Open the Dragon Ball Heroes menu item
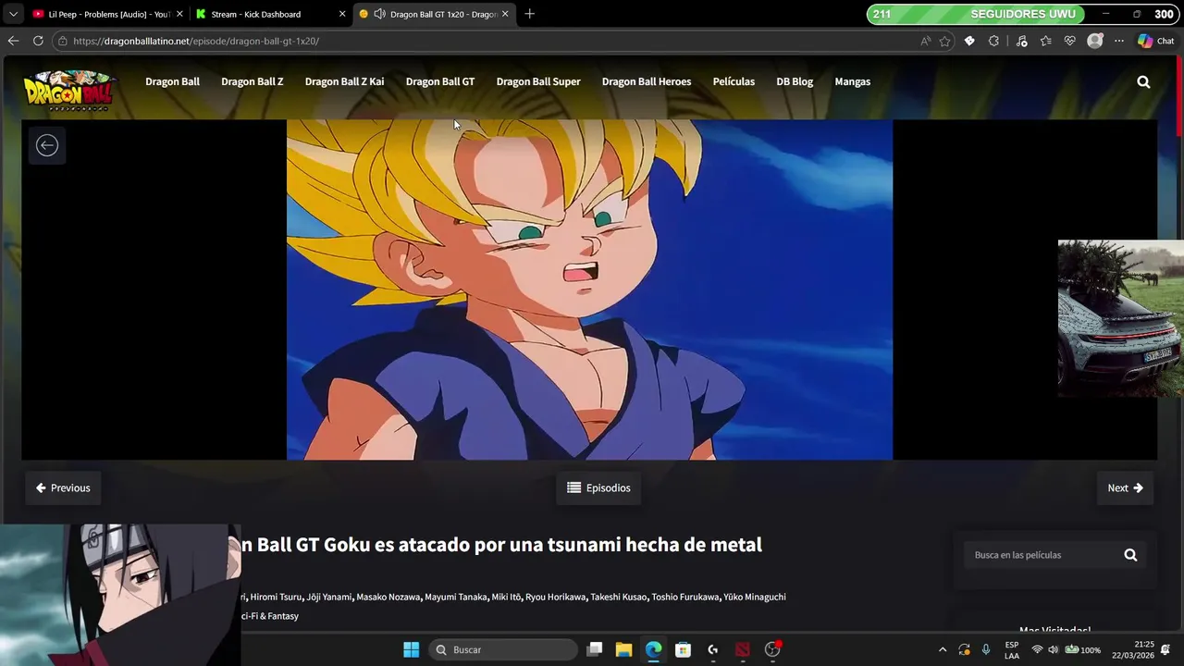1184x666 pixels. click(x=647, y=81)
